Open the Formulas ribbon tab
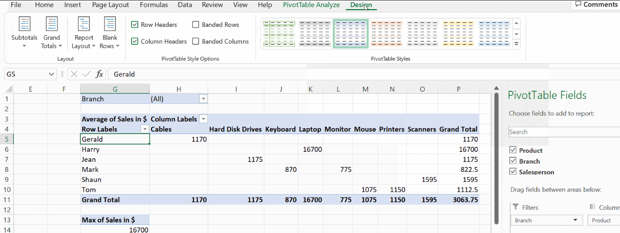This screenshot has height=233, width=620. (153, 5)
